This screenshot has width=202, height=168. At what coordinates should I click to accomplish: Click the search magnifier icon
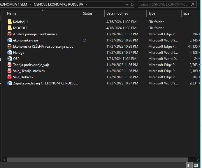pyautogui.click(x=193, y=5)
